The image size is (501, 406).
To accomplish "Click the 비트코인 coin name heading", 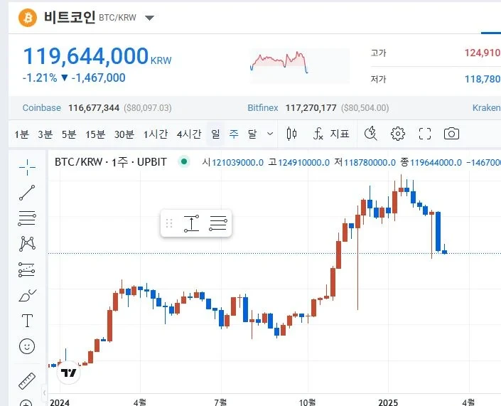I will click(x=70, y=17).
